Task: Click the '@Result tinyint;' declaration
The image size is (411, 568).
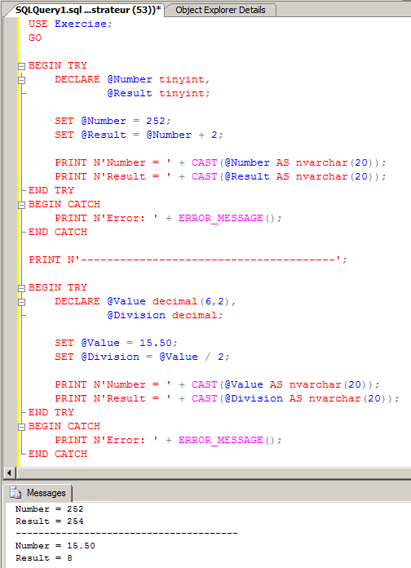Action: point(158,93)
